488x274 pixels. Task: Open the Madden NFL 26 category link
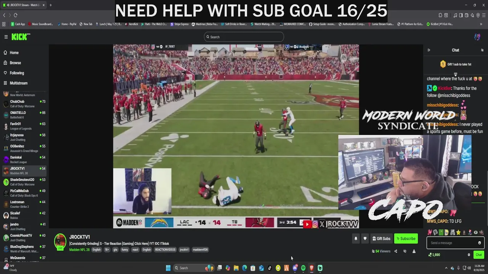point(79,250)
